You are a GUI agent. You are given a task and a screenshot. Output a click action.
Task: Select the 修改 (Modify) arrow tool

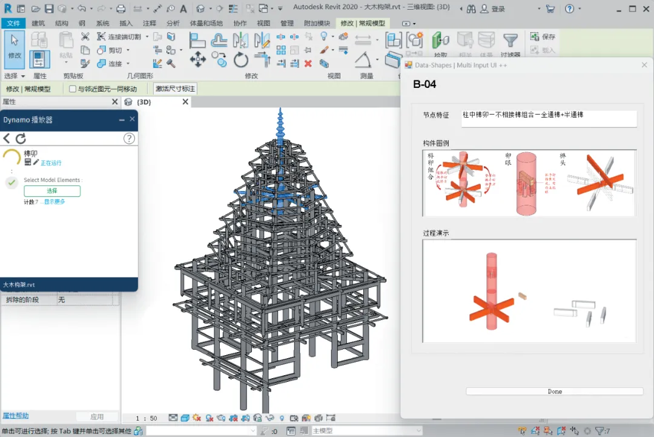[x=15, y=49]
